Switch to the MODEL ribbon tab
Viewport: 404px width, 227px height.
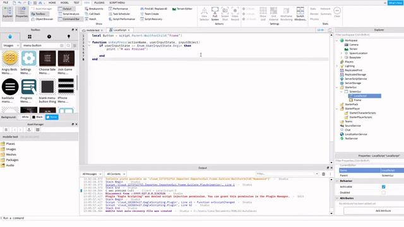(x=64, y=3)
